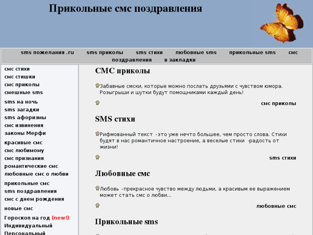Open sidebar link 'Индивидуальный'
This screenshot has width=313, height=235.
28,226
